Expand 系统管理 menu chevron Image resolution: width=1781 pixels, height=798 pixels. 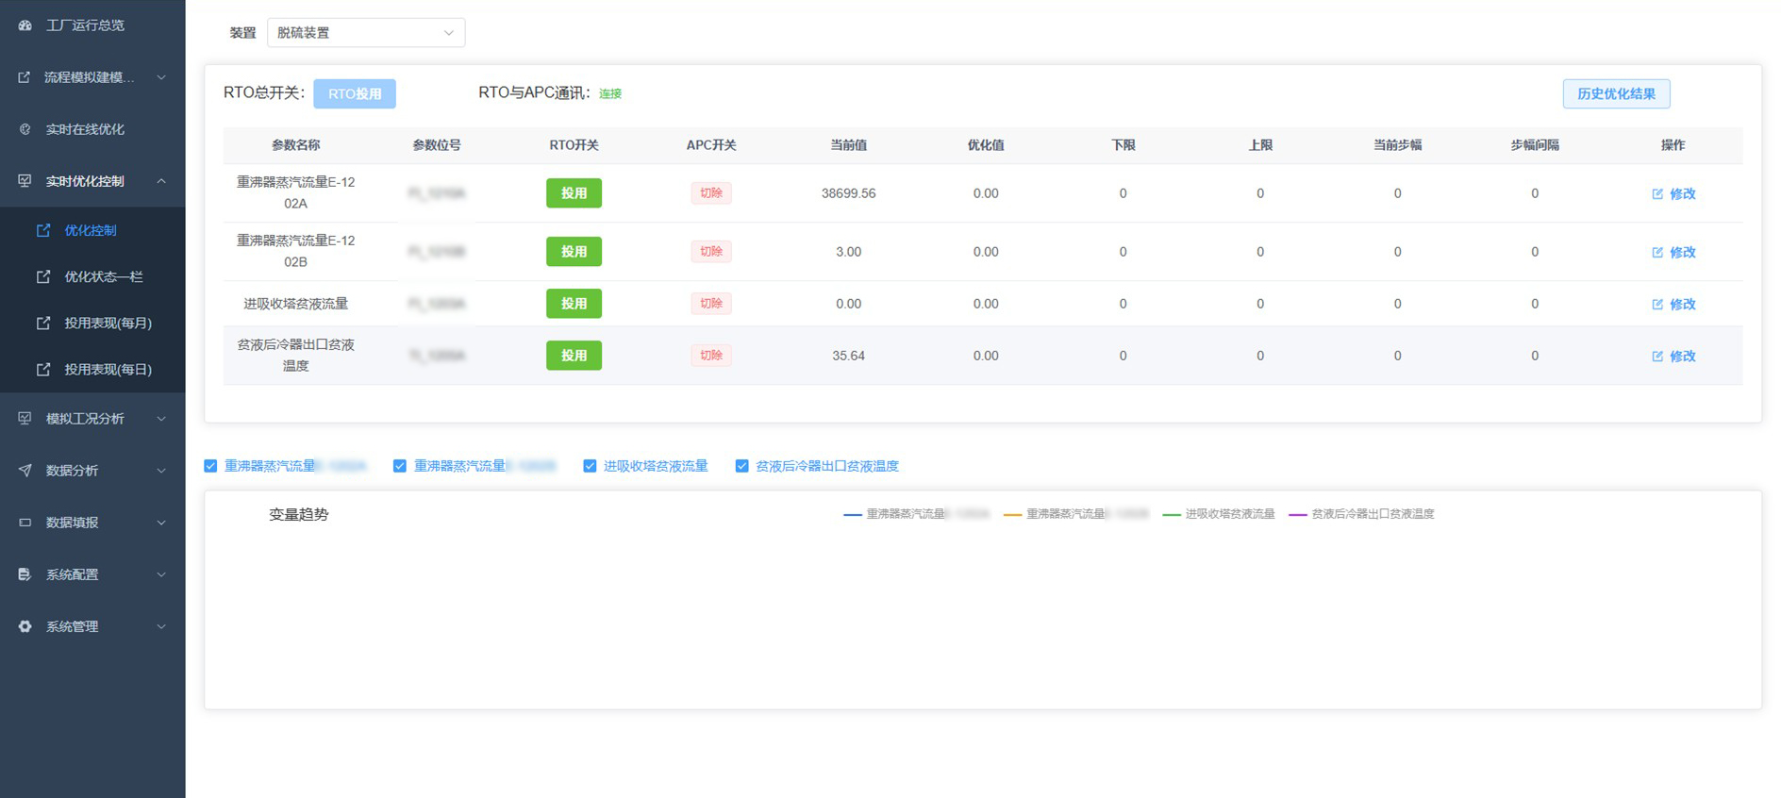(161, 626)
